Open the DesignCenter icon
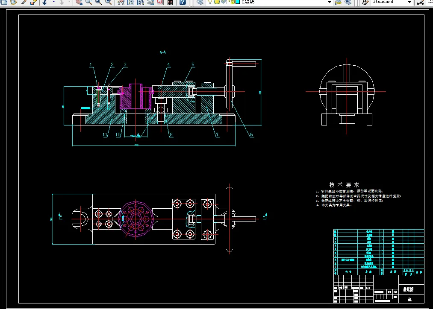 tap(131, 2)
